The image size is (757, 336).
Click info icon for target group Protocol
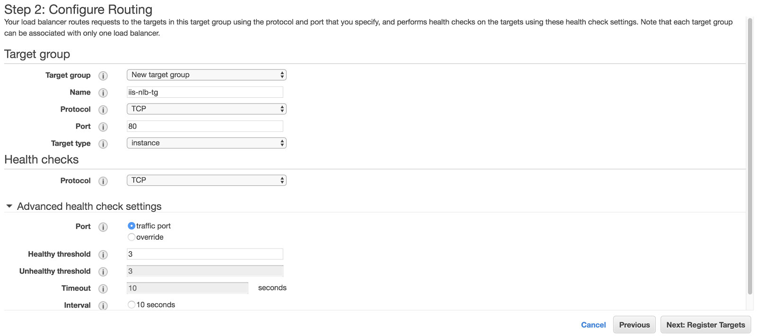click(x=103, y=110)
